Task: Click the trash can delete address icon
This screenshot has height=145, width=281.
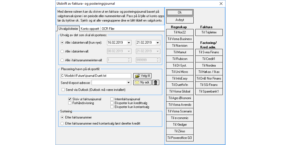Action: click(156, 82)
